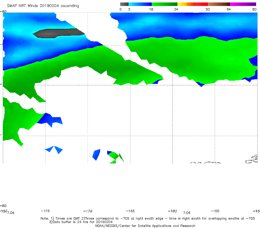Click the longitude label -175
Viewport: 260px width, 228px height.
45,211
